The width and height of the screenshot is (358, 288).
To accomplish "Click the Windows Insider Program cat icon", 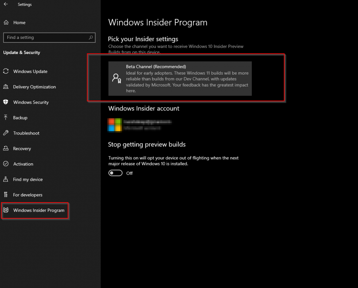I will point(6,210).
